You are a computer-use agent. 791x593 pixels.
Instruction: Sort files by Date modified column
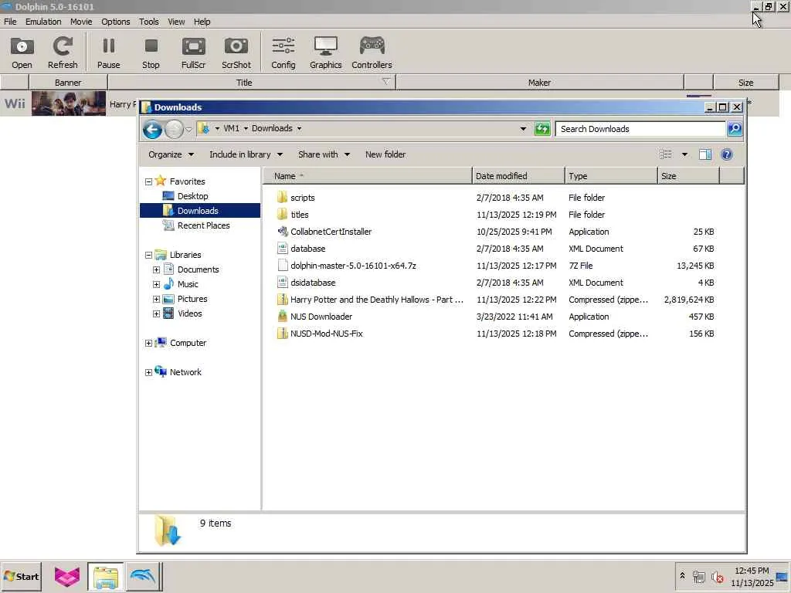click(518, 176)
